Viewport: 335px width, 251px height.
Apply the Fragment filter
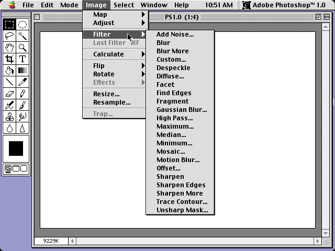click(x=180, y=101)
